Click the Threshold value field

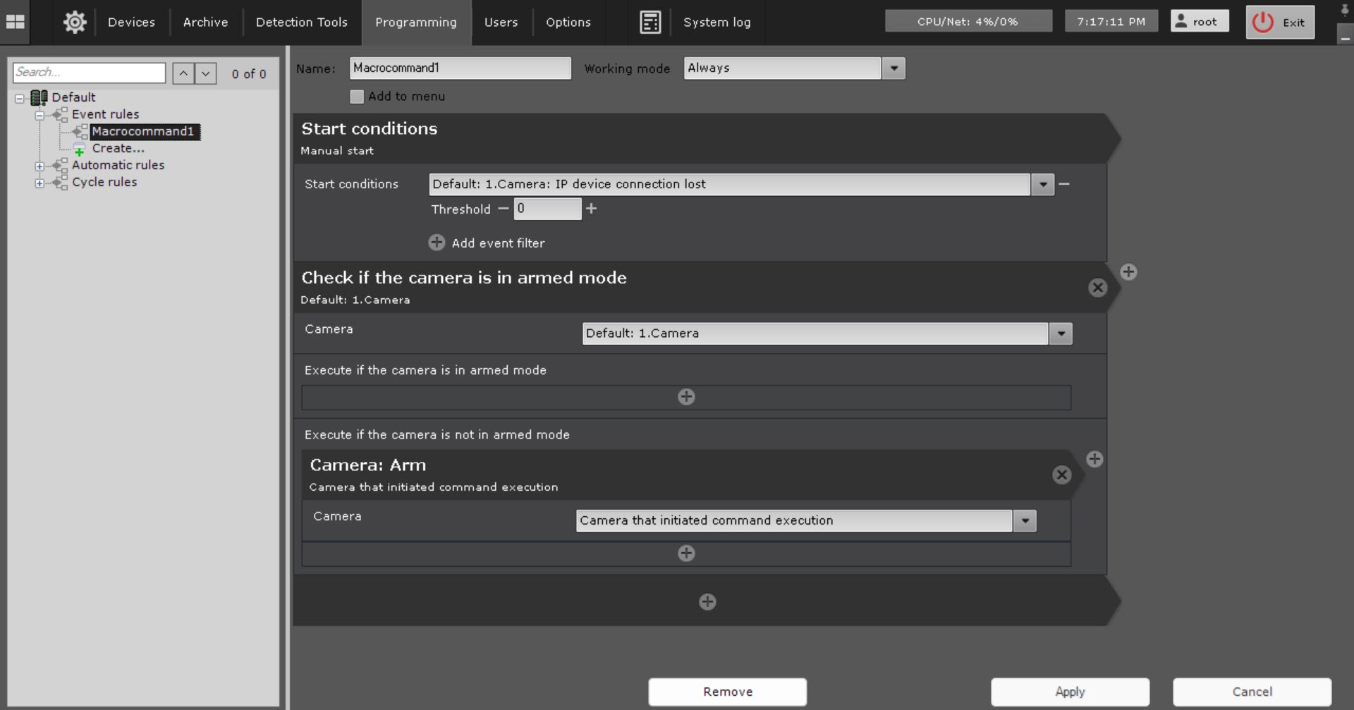pyautogui.click(x=547, y=209)
